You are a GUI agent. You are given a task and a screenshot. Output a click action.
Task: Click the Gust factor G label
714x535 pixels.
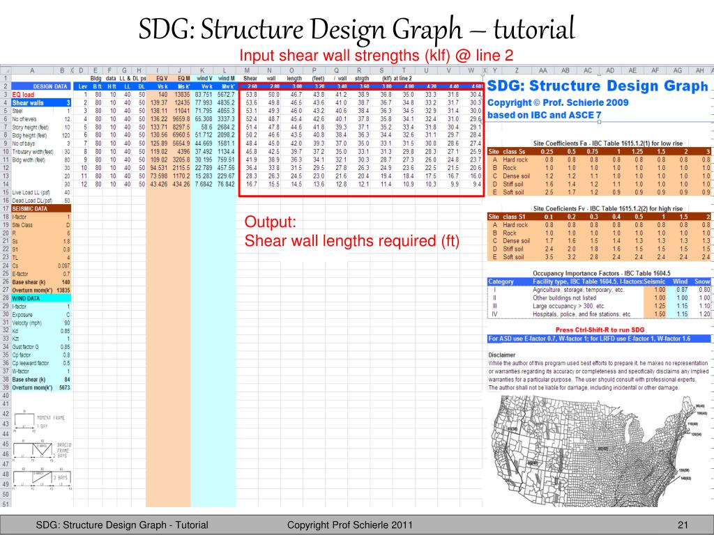pyautogui.click(x=26, y=347)
